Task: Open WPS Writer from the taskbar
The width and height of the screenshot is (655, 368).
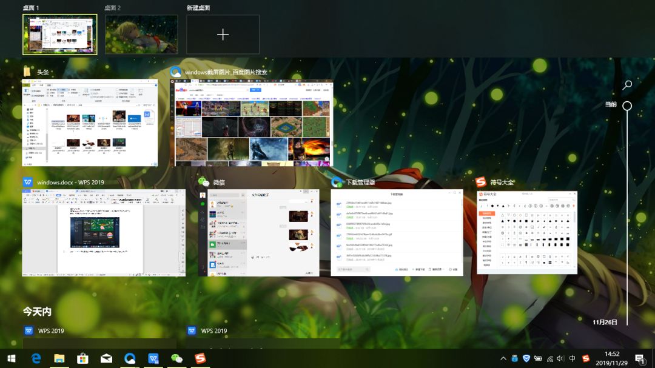Action: coord(153,358)
